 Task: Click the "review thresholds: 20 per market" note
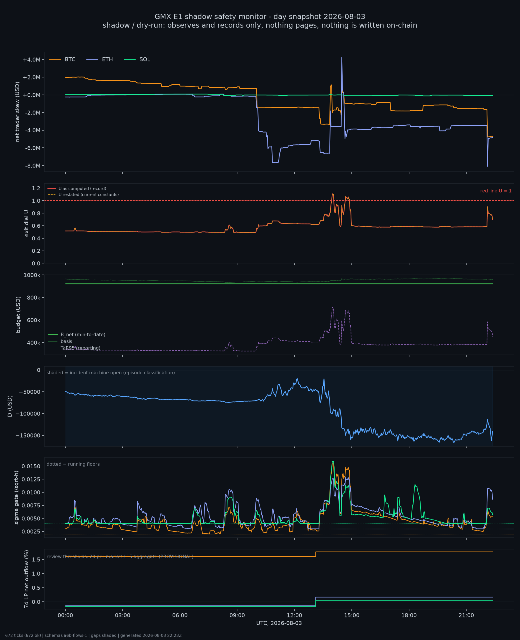coord(120,557)
